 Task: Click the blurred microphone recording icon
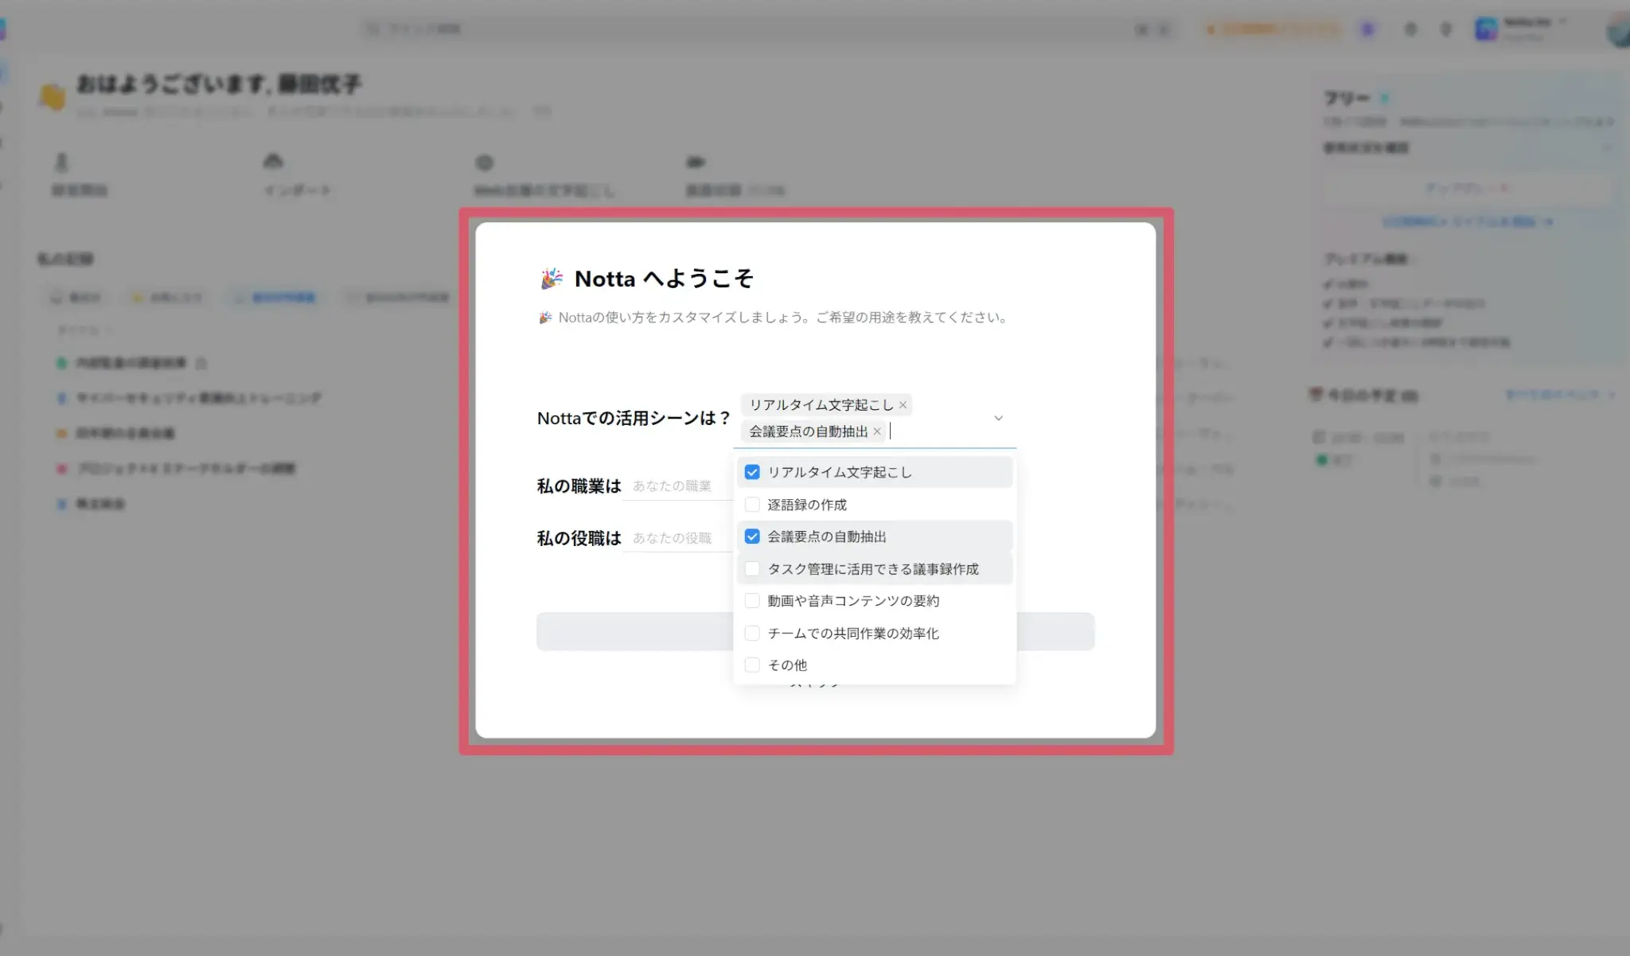pos(62,162)
